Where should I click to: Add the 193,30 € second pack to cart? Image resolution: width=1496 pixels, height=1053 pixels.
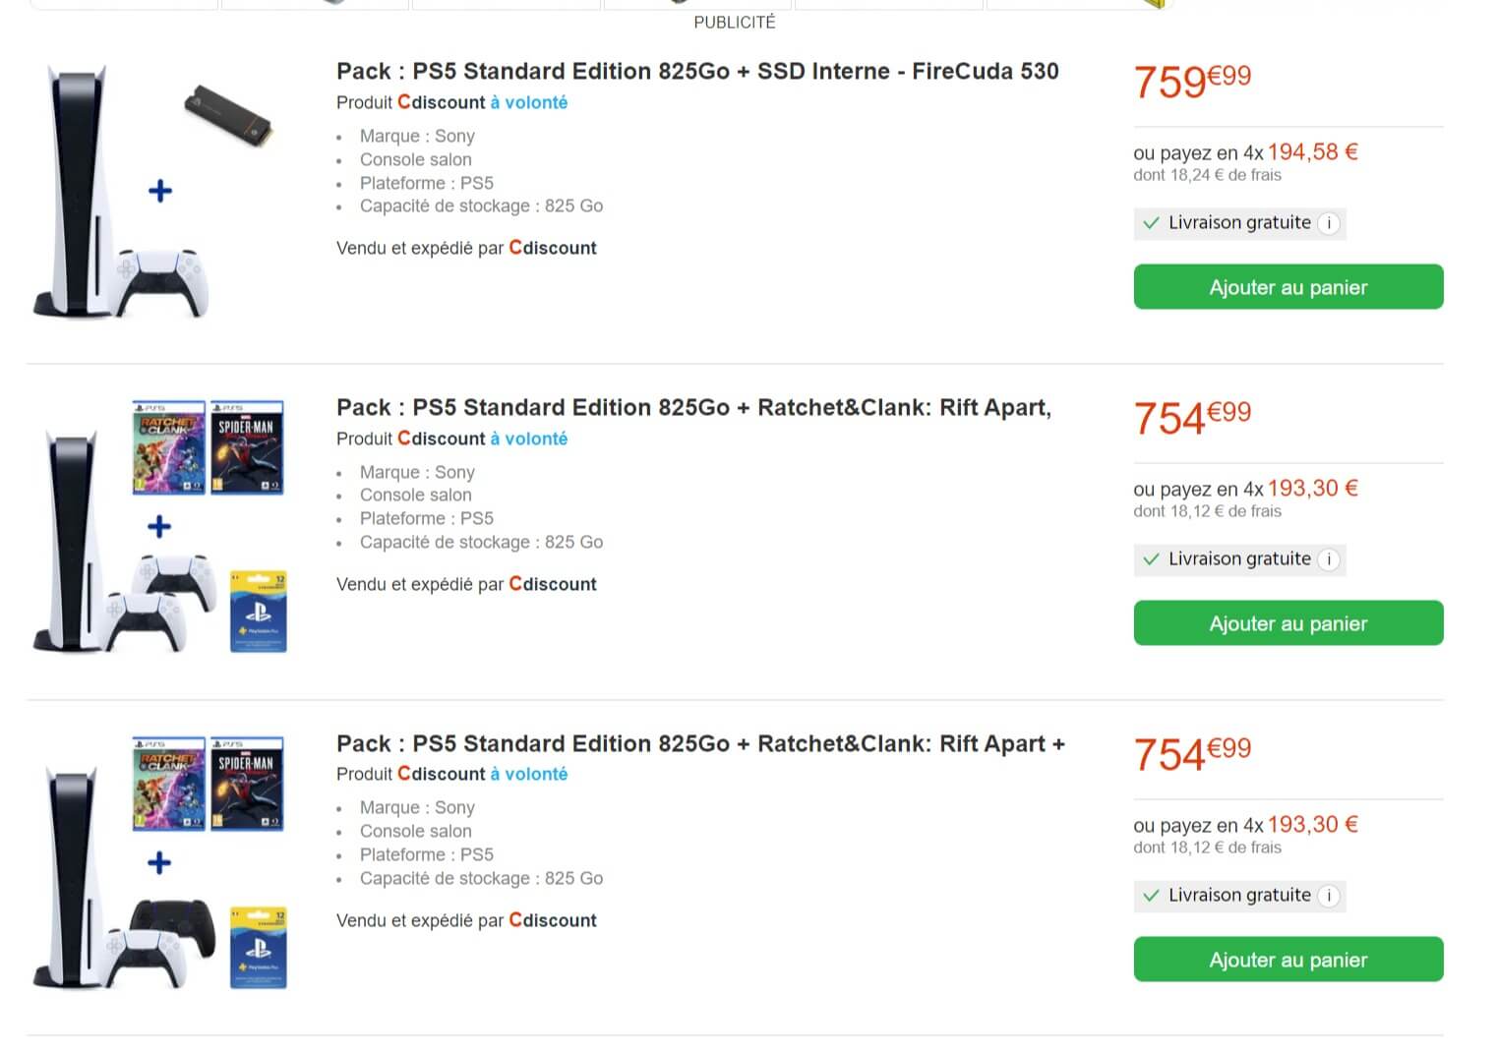click(x=1287, y=623)
